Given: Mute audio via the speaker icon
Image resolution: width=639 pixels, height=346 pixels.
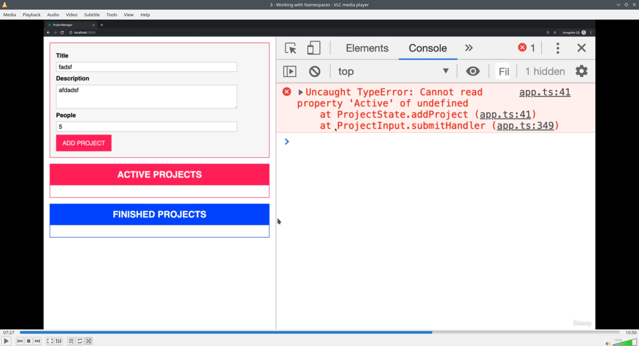Looking at the screenshot, I should point(607,343).
